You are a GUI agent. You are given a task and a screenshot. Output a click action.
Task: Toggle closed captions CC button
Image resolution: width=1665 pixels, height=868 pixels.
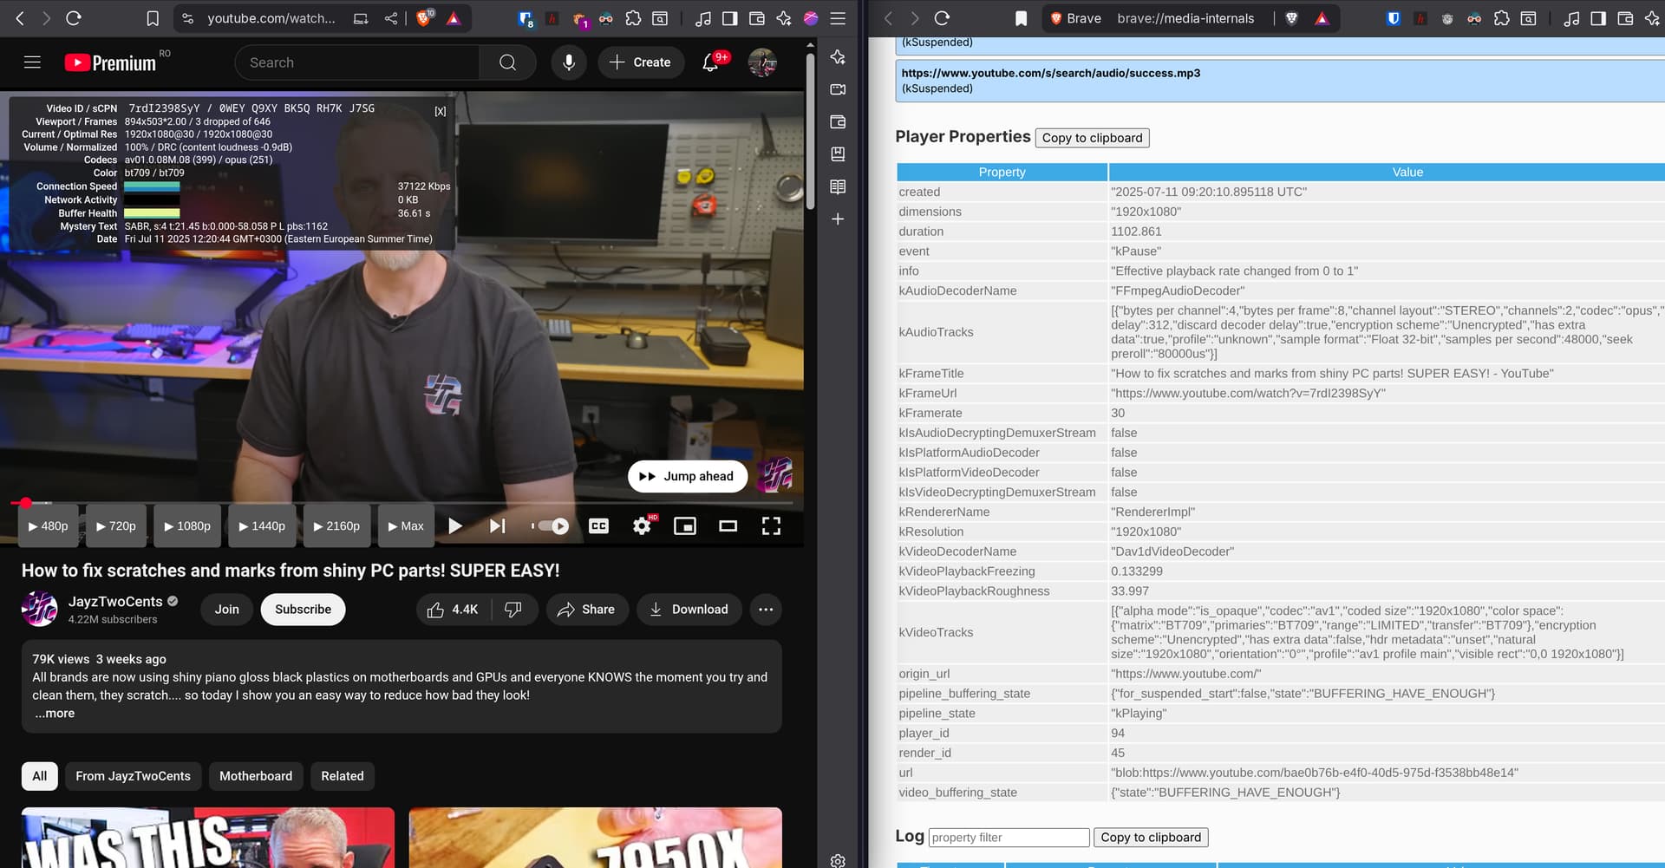[598, 526]
